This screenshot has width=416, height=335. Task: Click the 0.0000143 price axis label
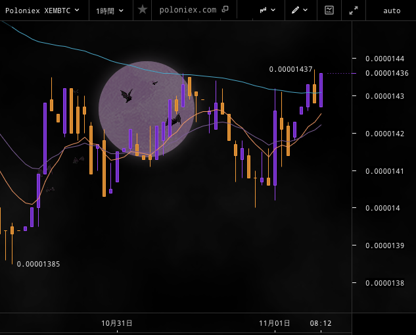(x=384, y=96)
